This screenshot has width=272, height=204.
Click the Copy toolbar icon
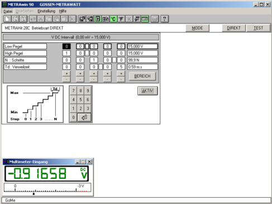pyautogui.click(x=49, y=19)
